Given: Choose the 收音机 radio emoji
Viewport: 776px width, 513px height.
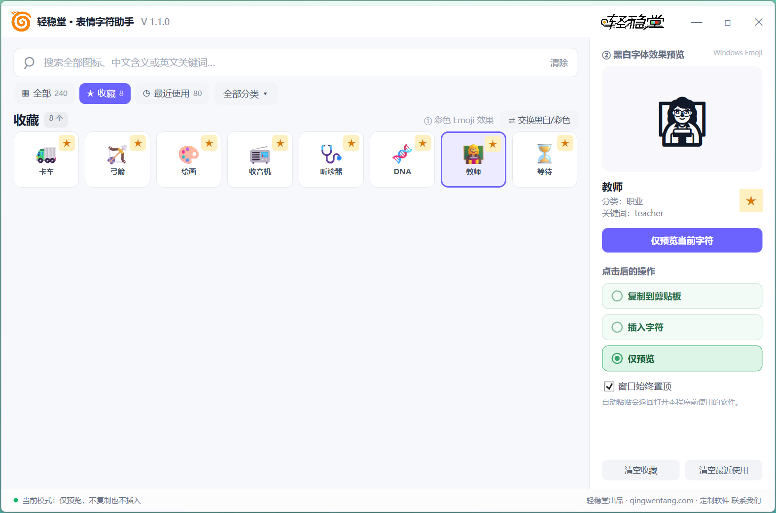Looking at the screenshot, I should point(260,160).
